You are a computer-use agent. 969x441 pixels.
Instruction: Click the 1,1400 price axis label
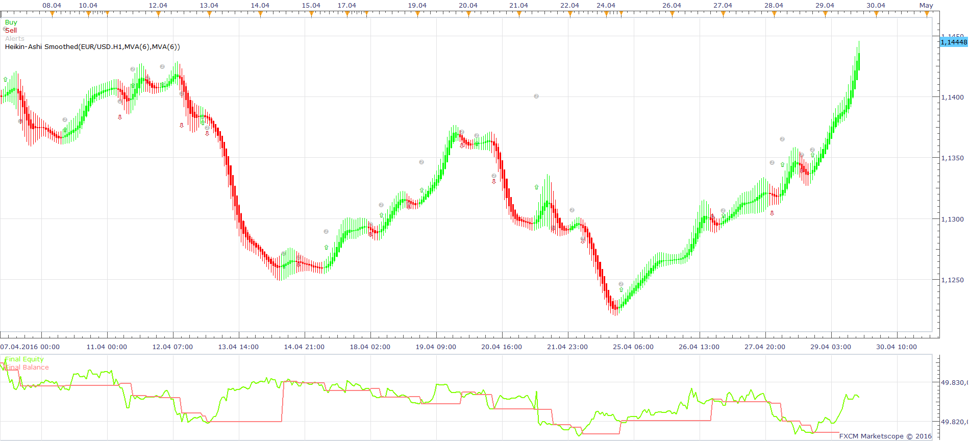coord(953,97)
